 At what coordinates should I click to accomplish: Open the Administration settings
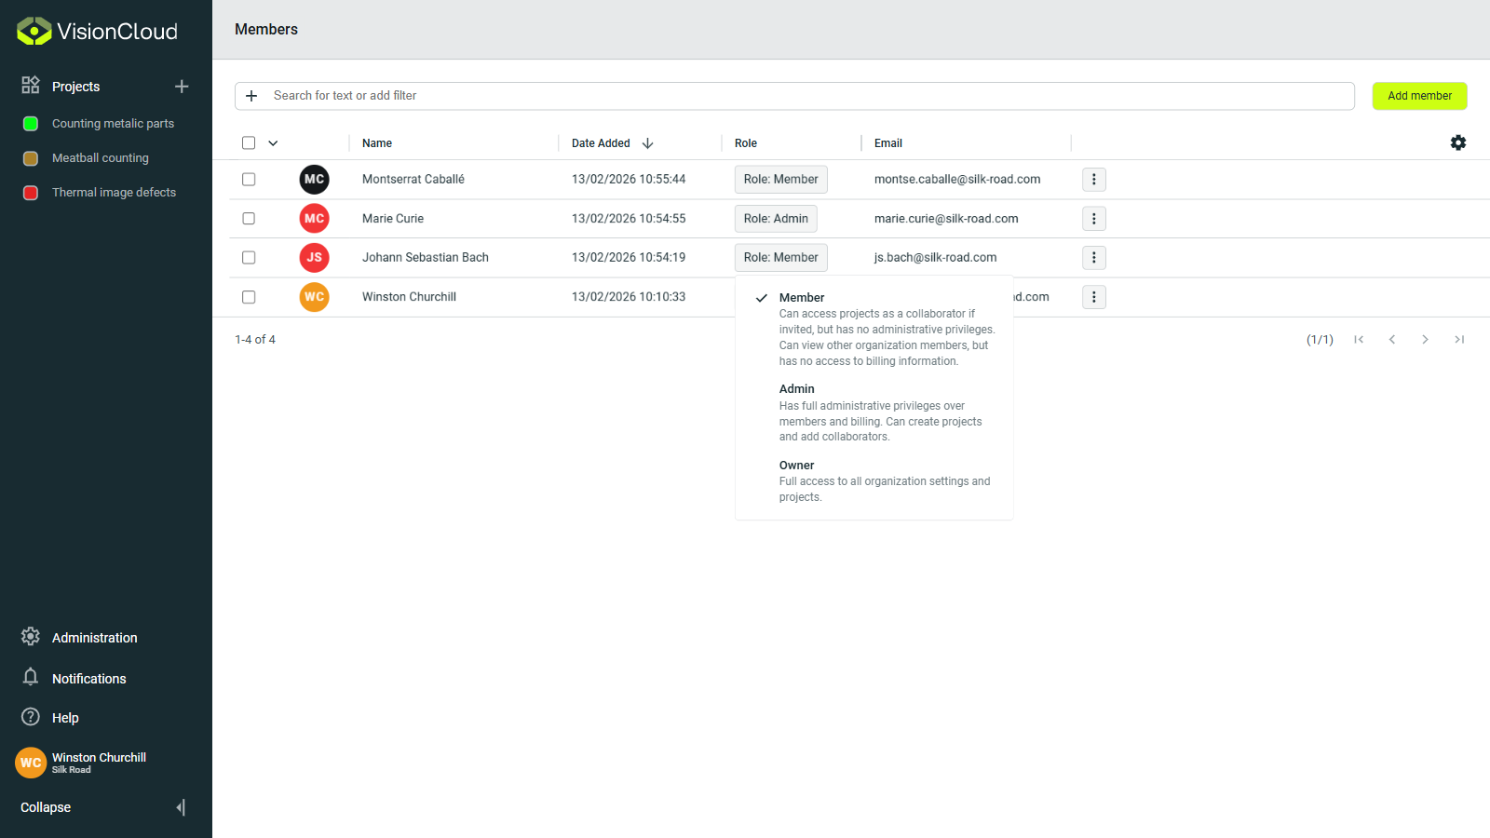[93, 637]
